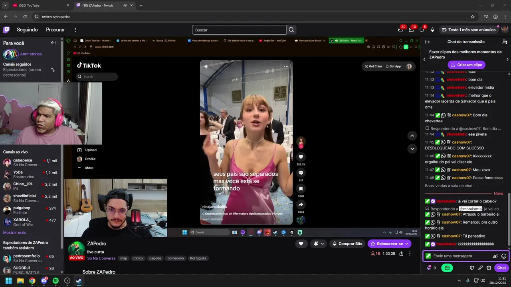
Task: Open the Seguindo menu item
Action: [27, 29]
